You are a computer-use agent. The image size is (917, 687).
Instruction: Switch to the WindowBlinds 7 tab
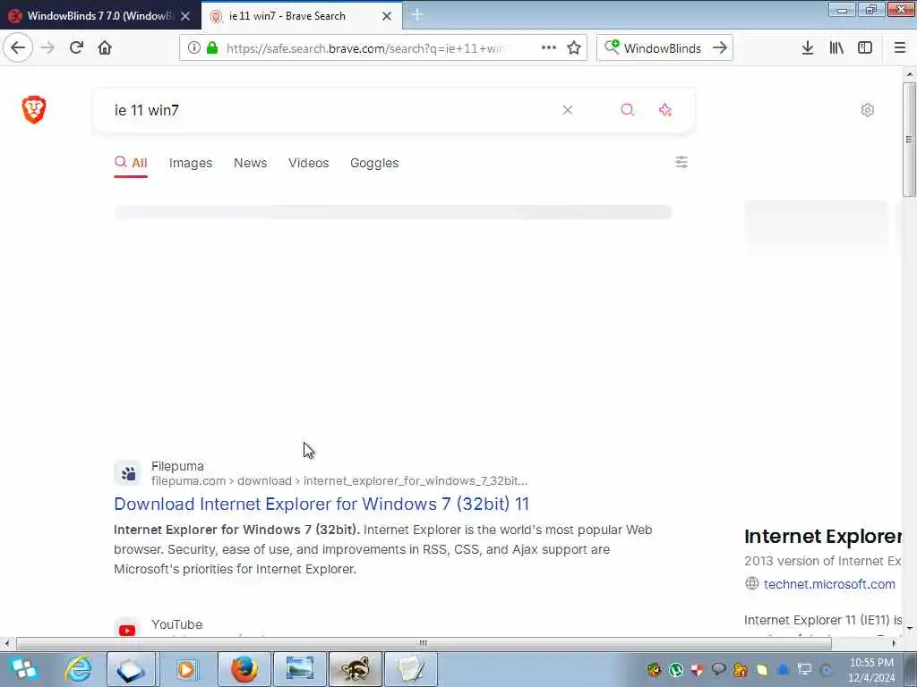pos(100,16)
